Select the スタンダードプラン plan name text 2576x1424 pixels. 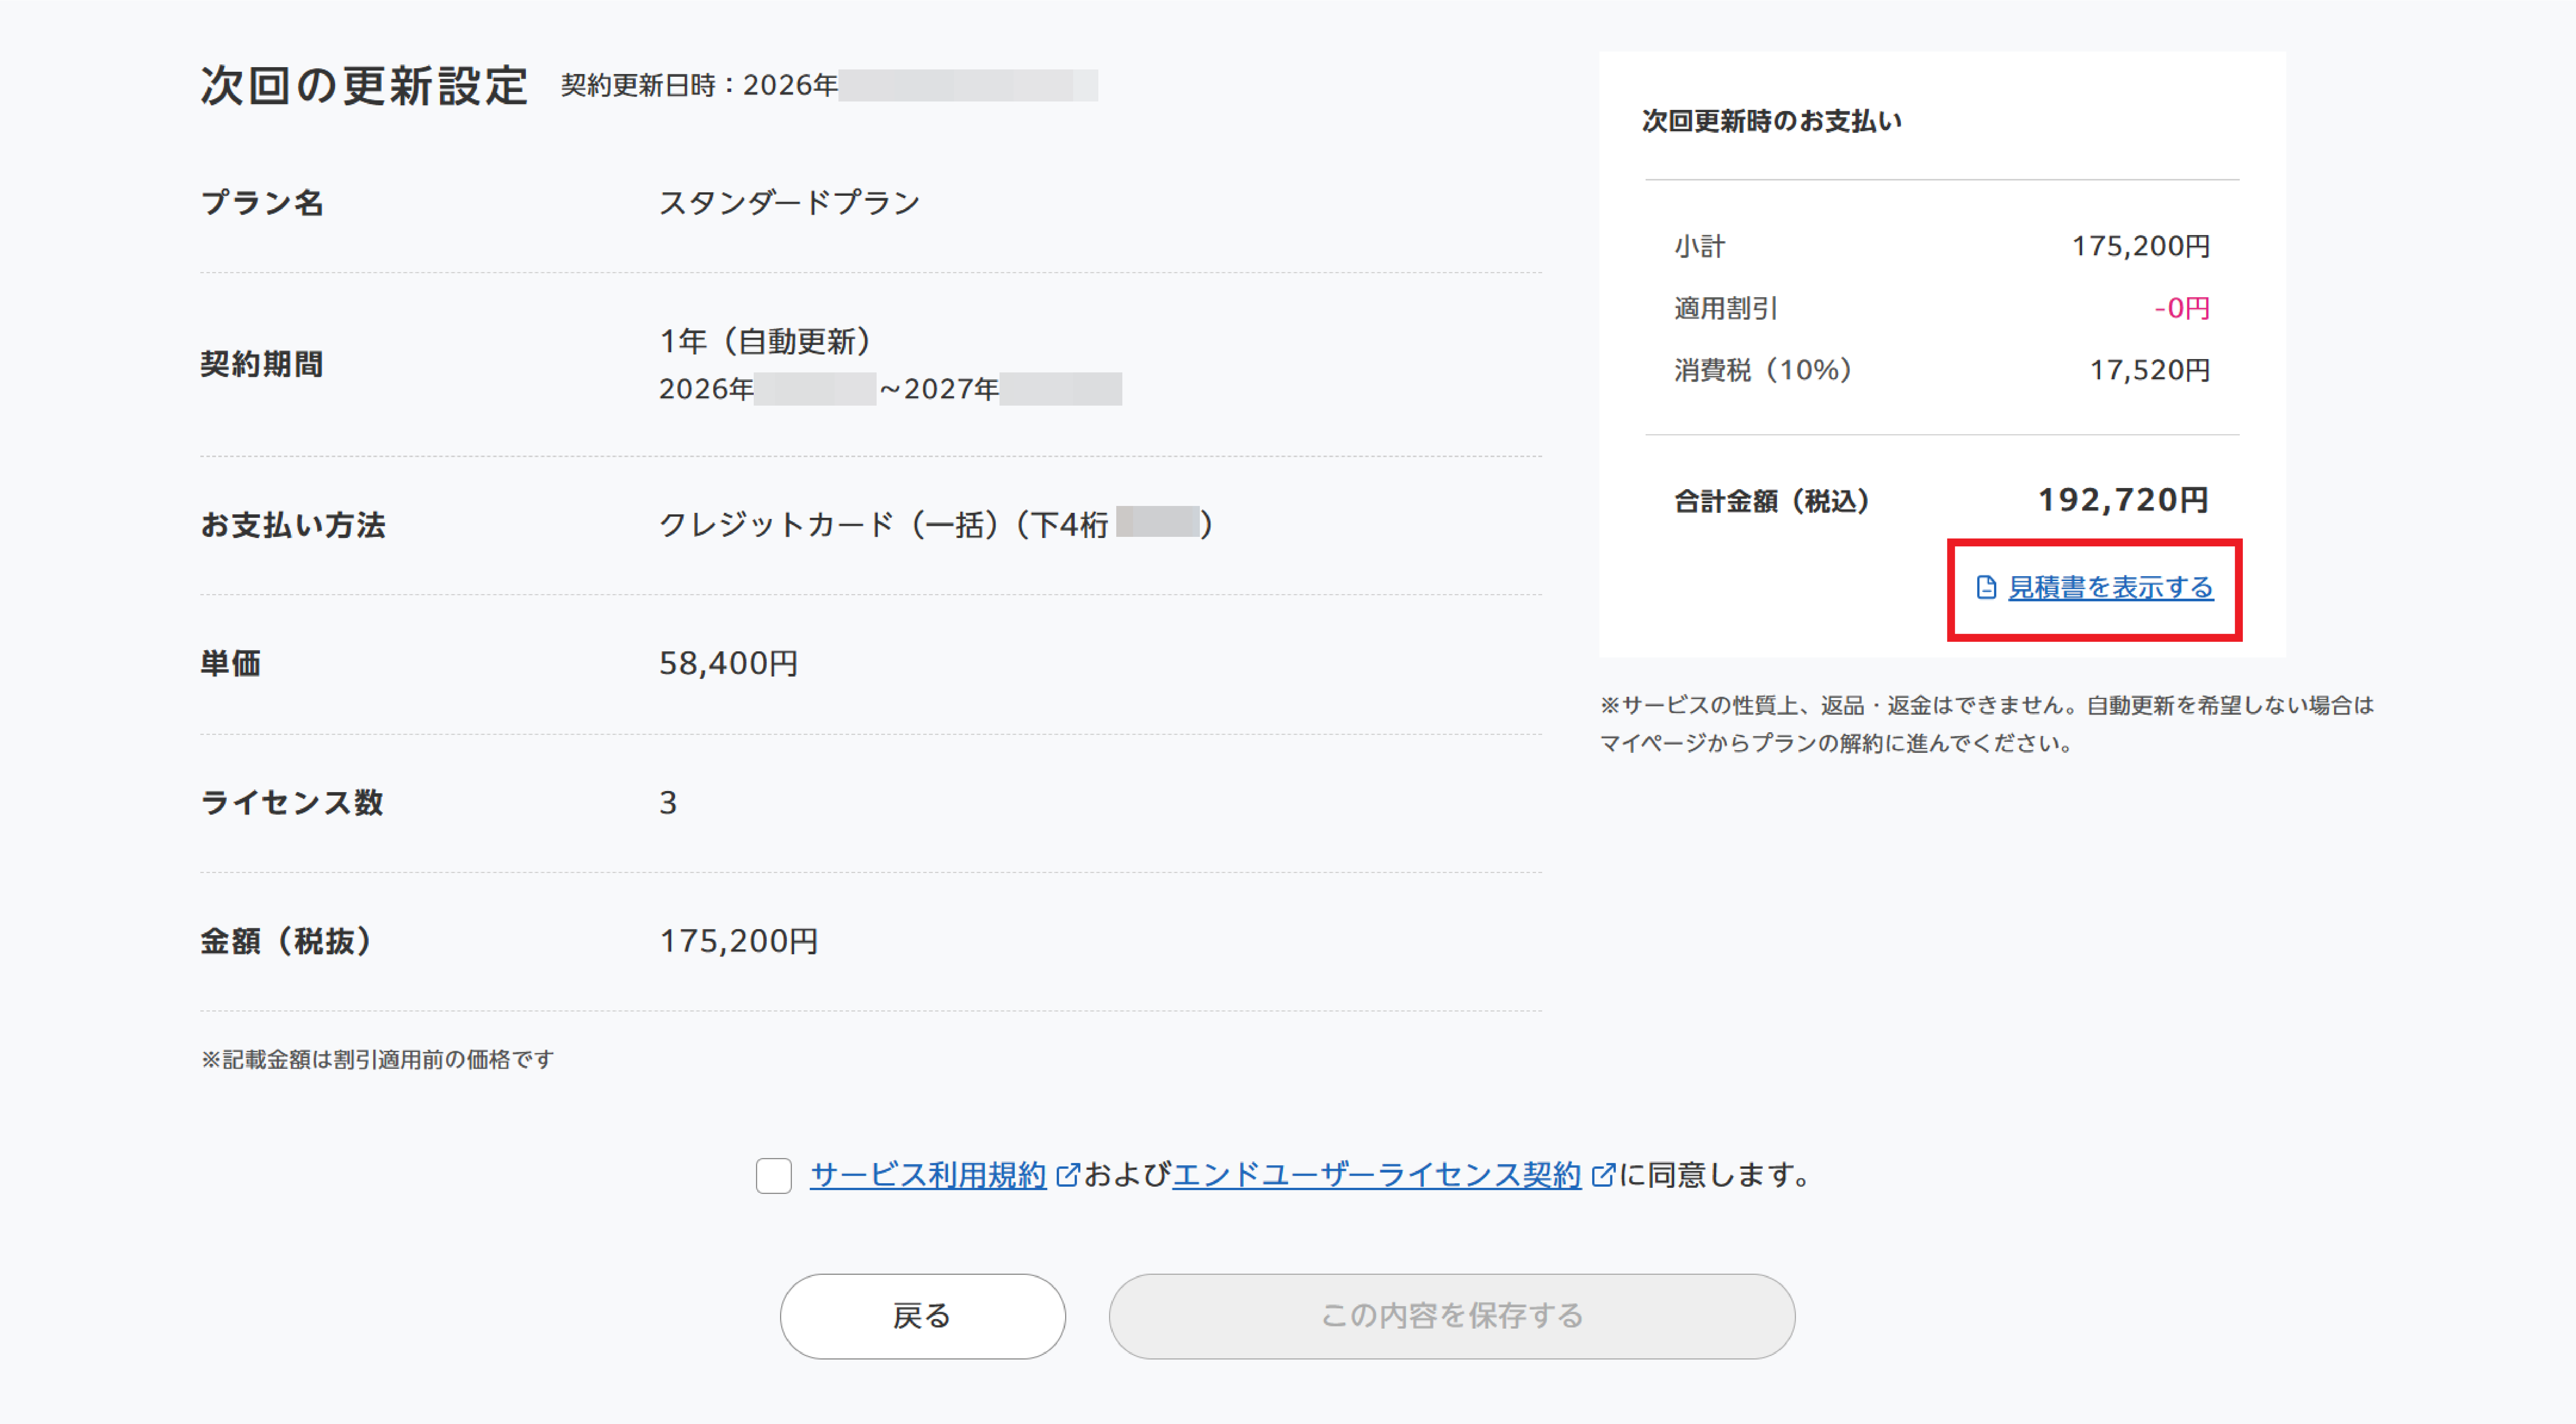click(789, 203)
